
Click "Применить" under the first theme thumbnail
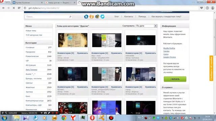click(82, 53)
